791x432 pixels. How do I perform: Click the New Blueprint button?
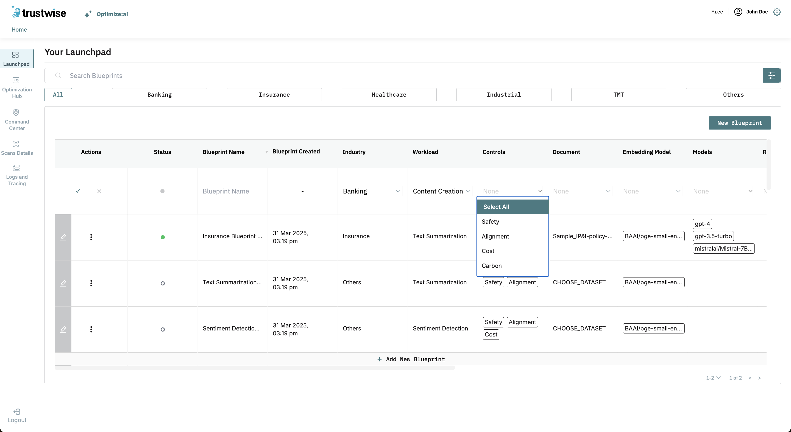pos(739,123)
